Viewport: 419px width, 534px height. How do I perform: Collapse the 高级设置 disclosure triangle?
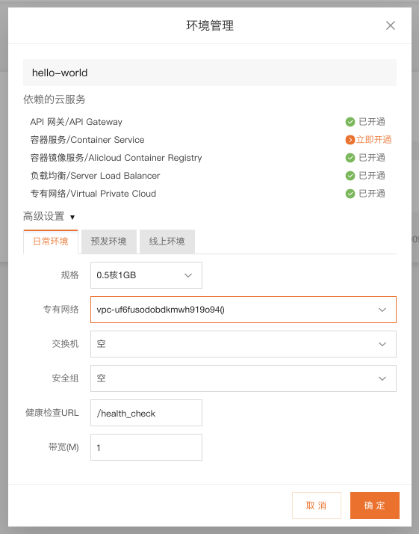72,217
